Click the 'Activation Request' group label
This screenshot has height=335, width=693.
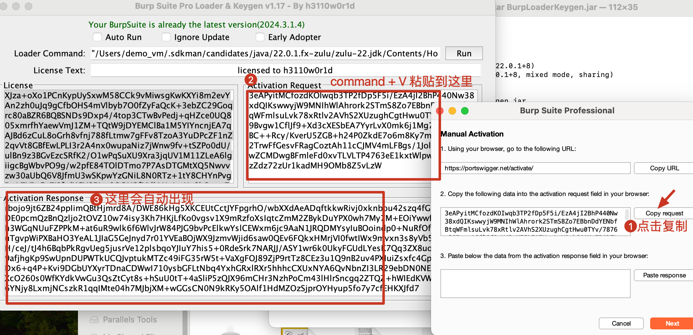285,85
